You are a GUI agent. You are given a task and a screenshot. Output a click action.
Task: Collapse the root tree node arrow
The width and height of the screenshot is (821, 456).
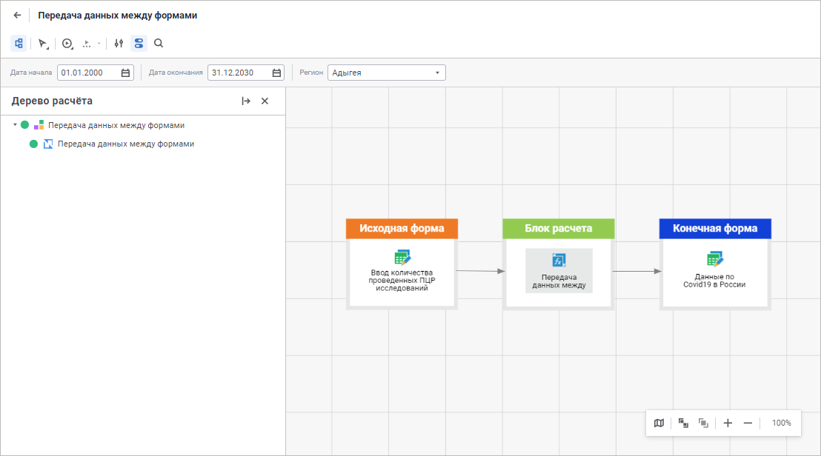coord(15,125)
